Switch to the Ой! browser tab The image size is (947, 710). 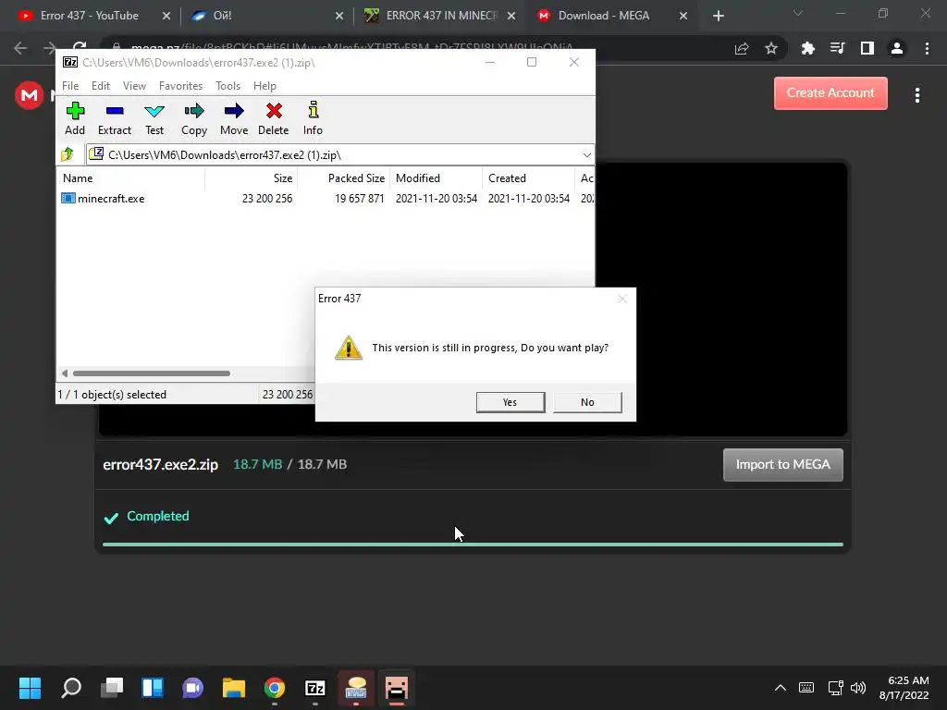pyautogui.click(x=265, y=16)
